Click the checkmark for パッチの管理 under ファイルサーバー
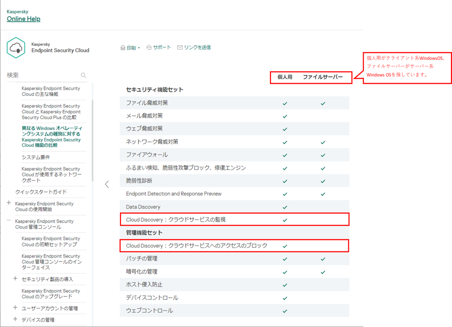This screenshot has width=452, height=327. tap(323, 259)
